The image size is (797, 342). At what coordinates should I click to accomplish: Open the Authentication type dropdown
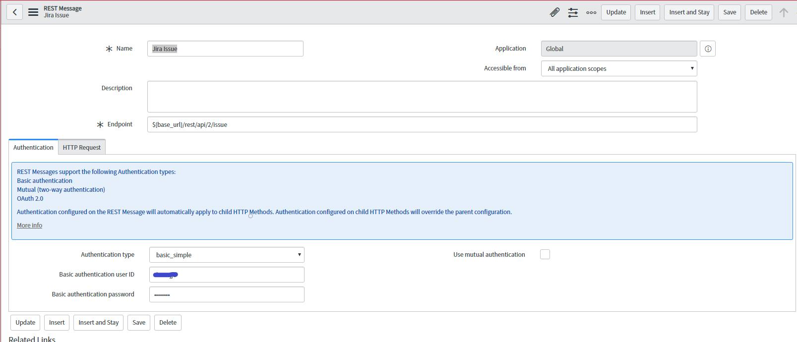click(227, 255)
